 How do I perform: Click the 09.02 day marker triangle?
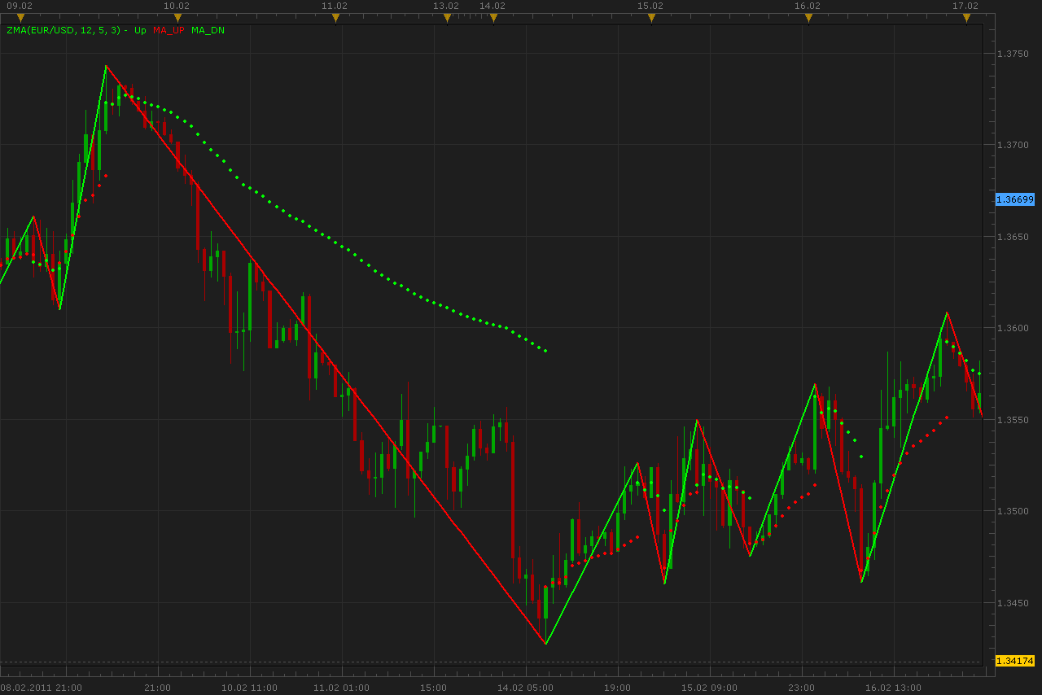click(21, 18)
